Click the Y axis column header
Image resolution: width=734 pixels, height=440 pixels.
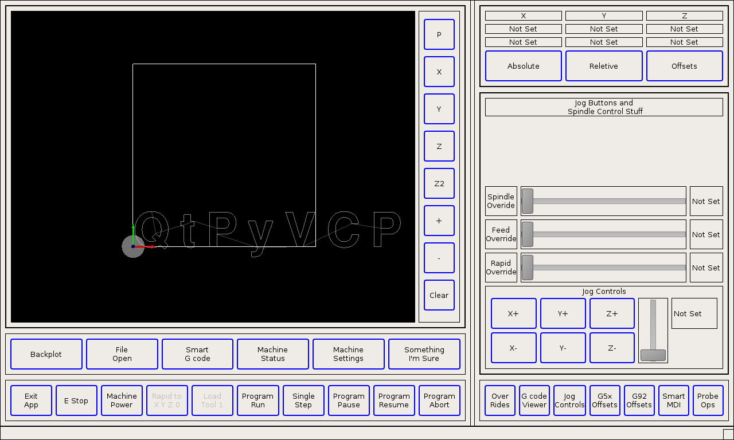coord(604,16)
